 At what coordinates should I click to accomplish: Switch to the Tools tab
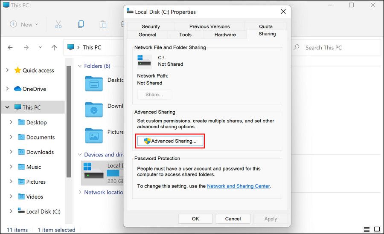[x=185, y=35]
